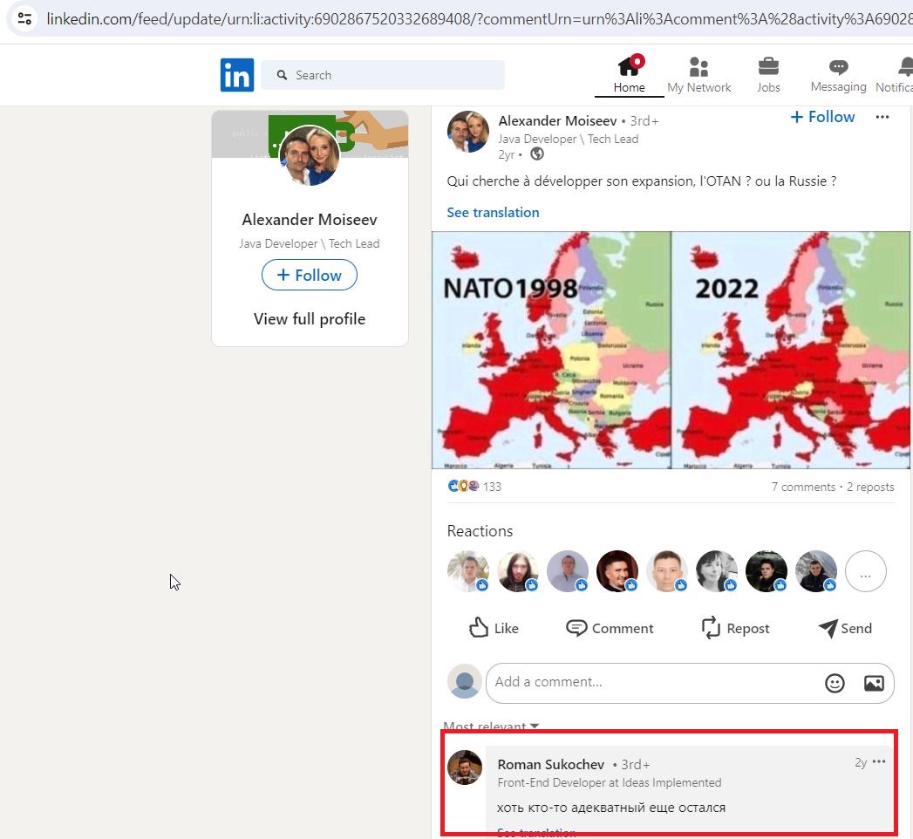This screenshot has width=913, height=839.
Task: Open the post's three-dot options menu
Action: 882,117
